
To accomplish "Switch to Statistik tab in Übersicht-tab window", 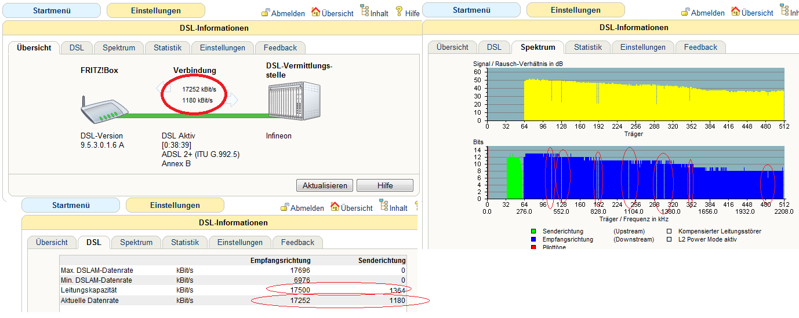I will (x=168, y=47).
